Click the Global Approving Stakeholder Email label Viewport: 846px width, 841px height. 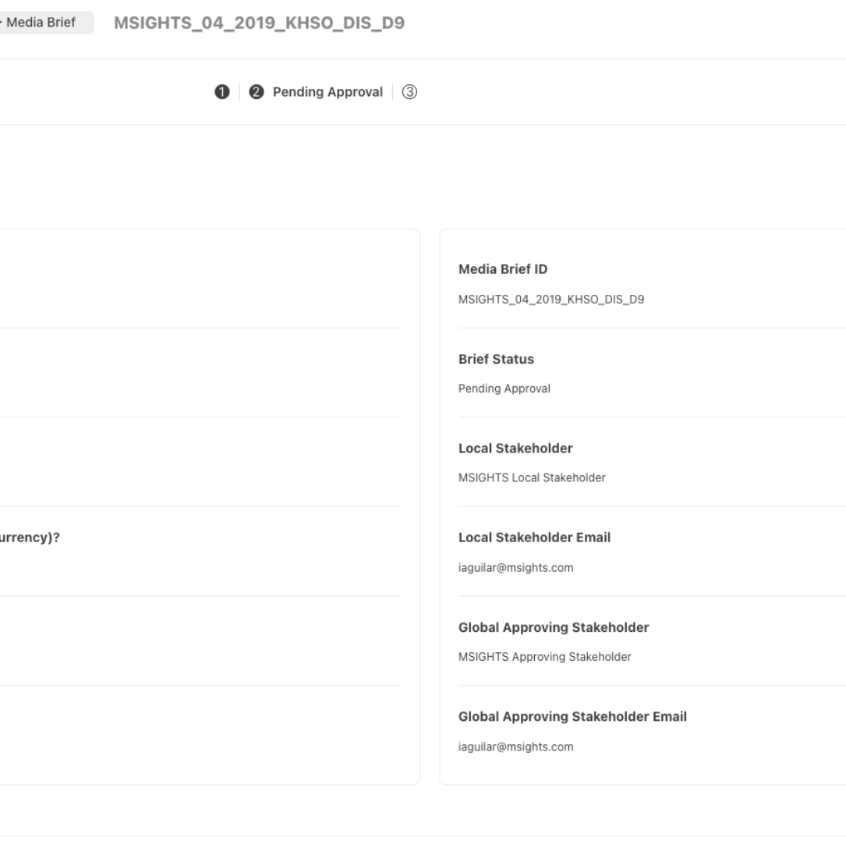(x=572, y=716)
